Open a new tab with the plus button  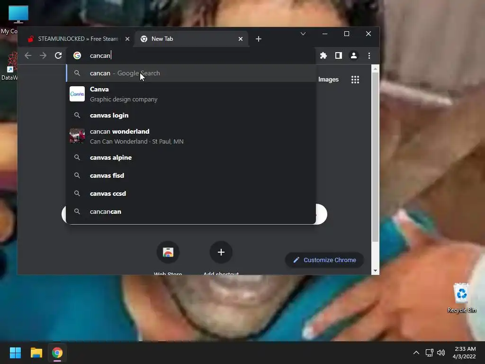click(259, 39)
